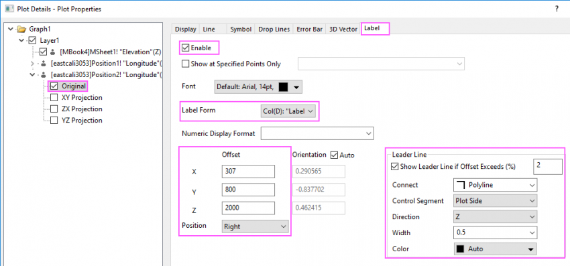Collapse the Layer1 tree node

pyautogui.click(x=22, y=40)
